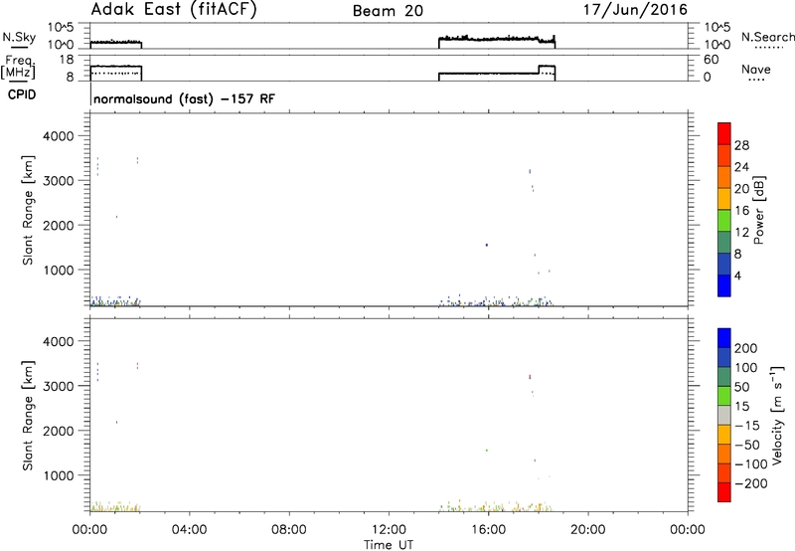Click the 'Time UT' axis label

click(x=389, y=545)
